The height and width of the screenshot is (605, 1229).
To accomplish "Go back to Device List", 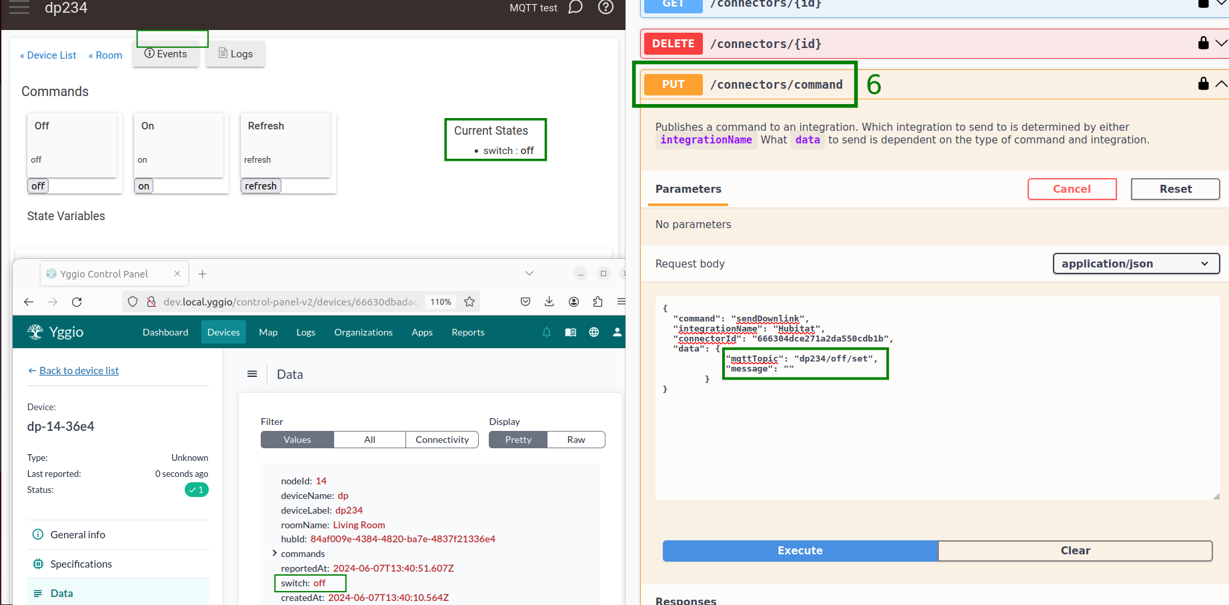I will pos(48,55).
